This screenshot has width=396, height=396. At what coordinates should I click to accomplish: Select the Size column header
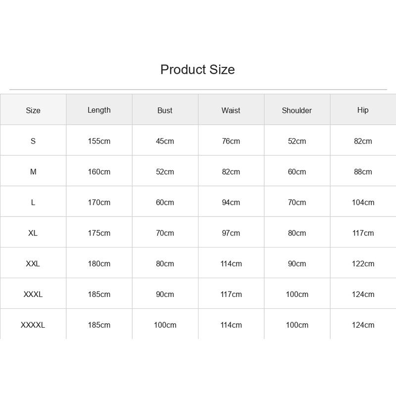[x=33, y=110]
